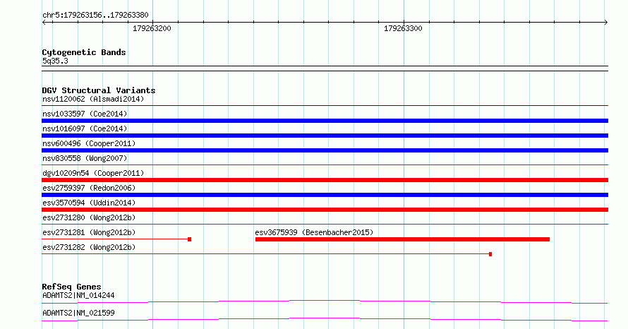Select the red bar under esv3570594
The width and height of the screenshot is (628, 329).
tap(325, 210)
